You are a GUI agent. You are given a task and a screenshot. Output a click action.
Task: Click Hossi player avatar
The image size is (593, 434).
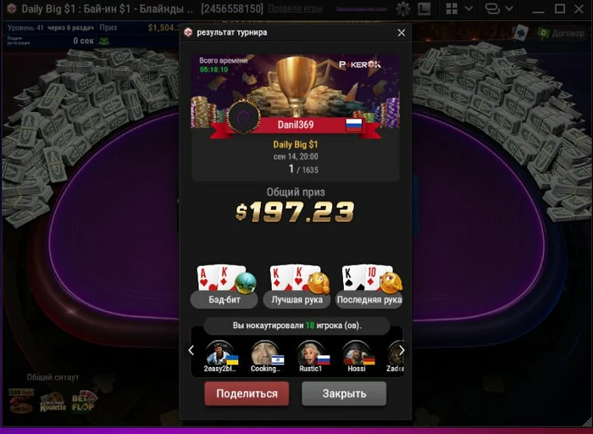point(357,353)
